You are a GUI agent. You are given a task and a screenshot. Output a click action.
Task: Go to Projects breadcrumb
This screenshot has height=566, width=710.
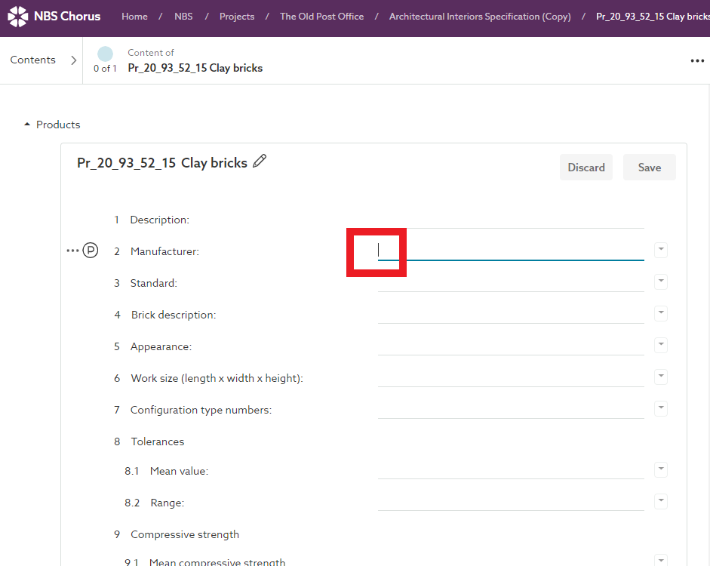(237, 17)
